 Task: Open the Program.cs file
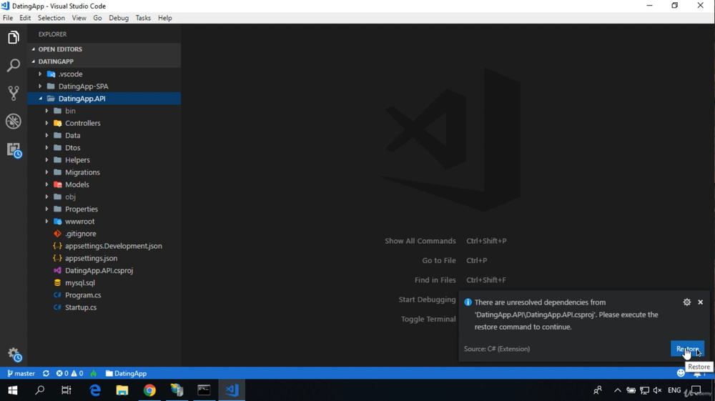click(x=104, y=295)
